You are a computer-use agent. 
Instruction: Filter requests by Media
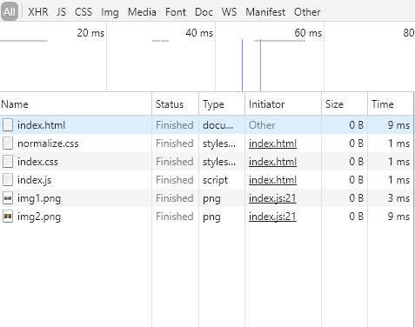tap(142, 12)
